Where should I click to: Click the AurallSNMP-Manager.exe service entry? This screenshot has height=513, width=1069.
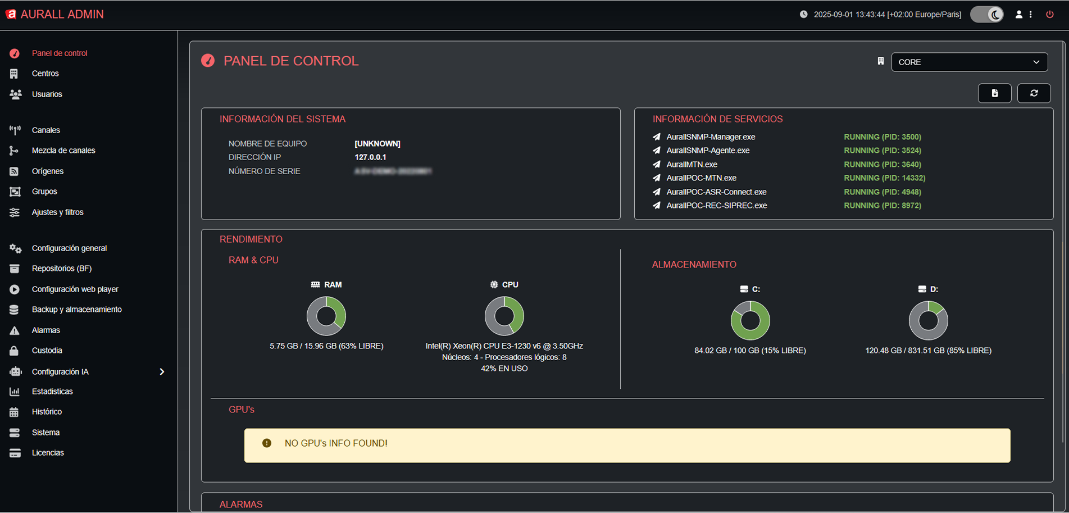click(x=710, y=137)
